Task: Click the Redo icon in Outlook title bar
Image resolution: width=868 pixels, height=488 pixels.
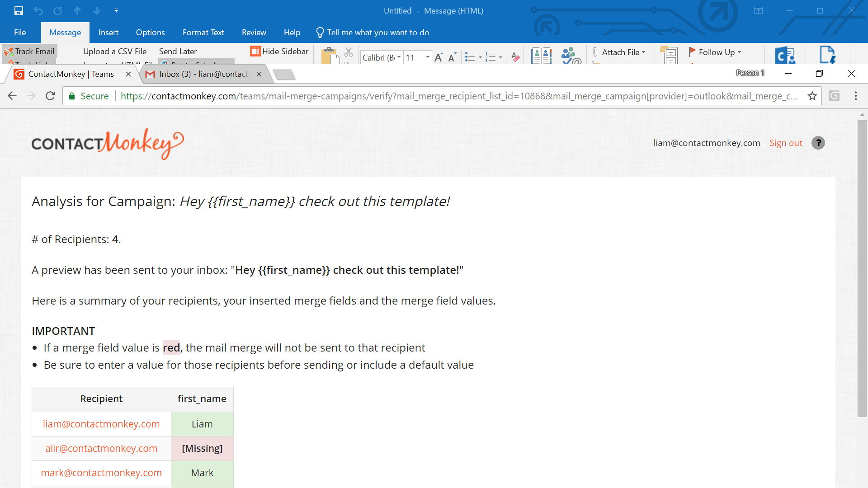Action: [58, 10]
